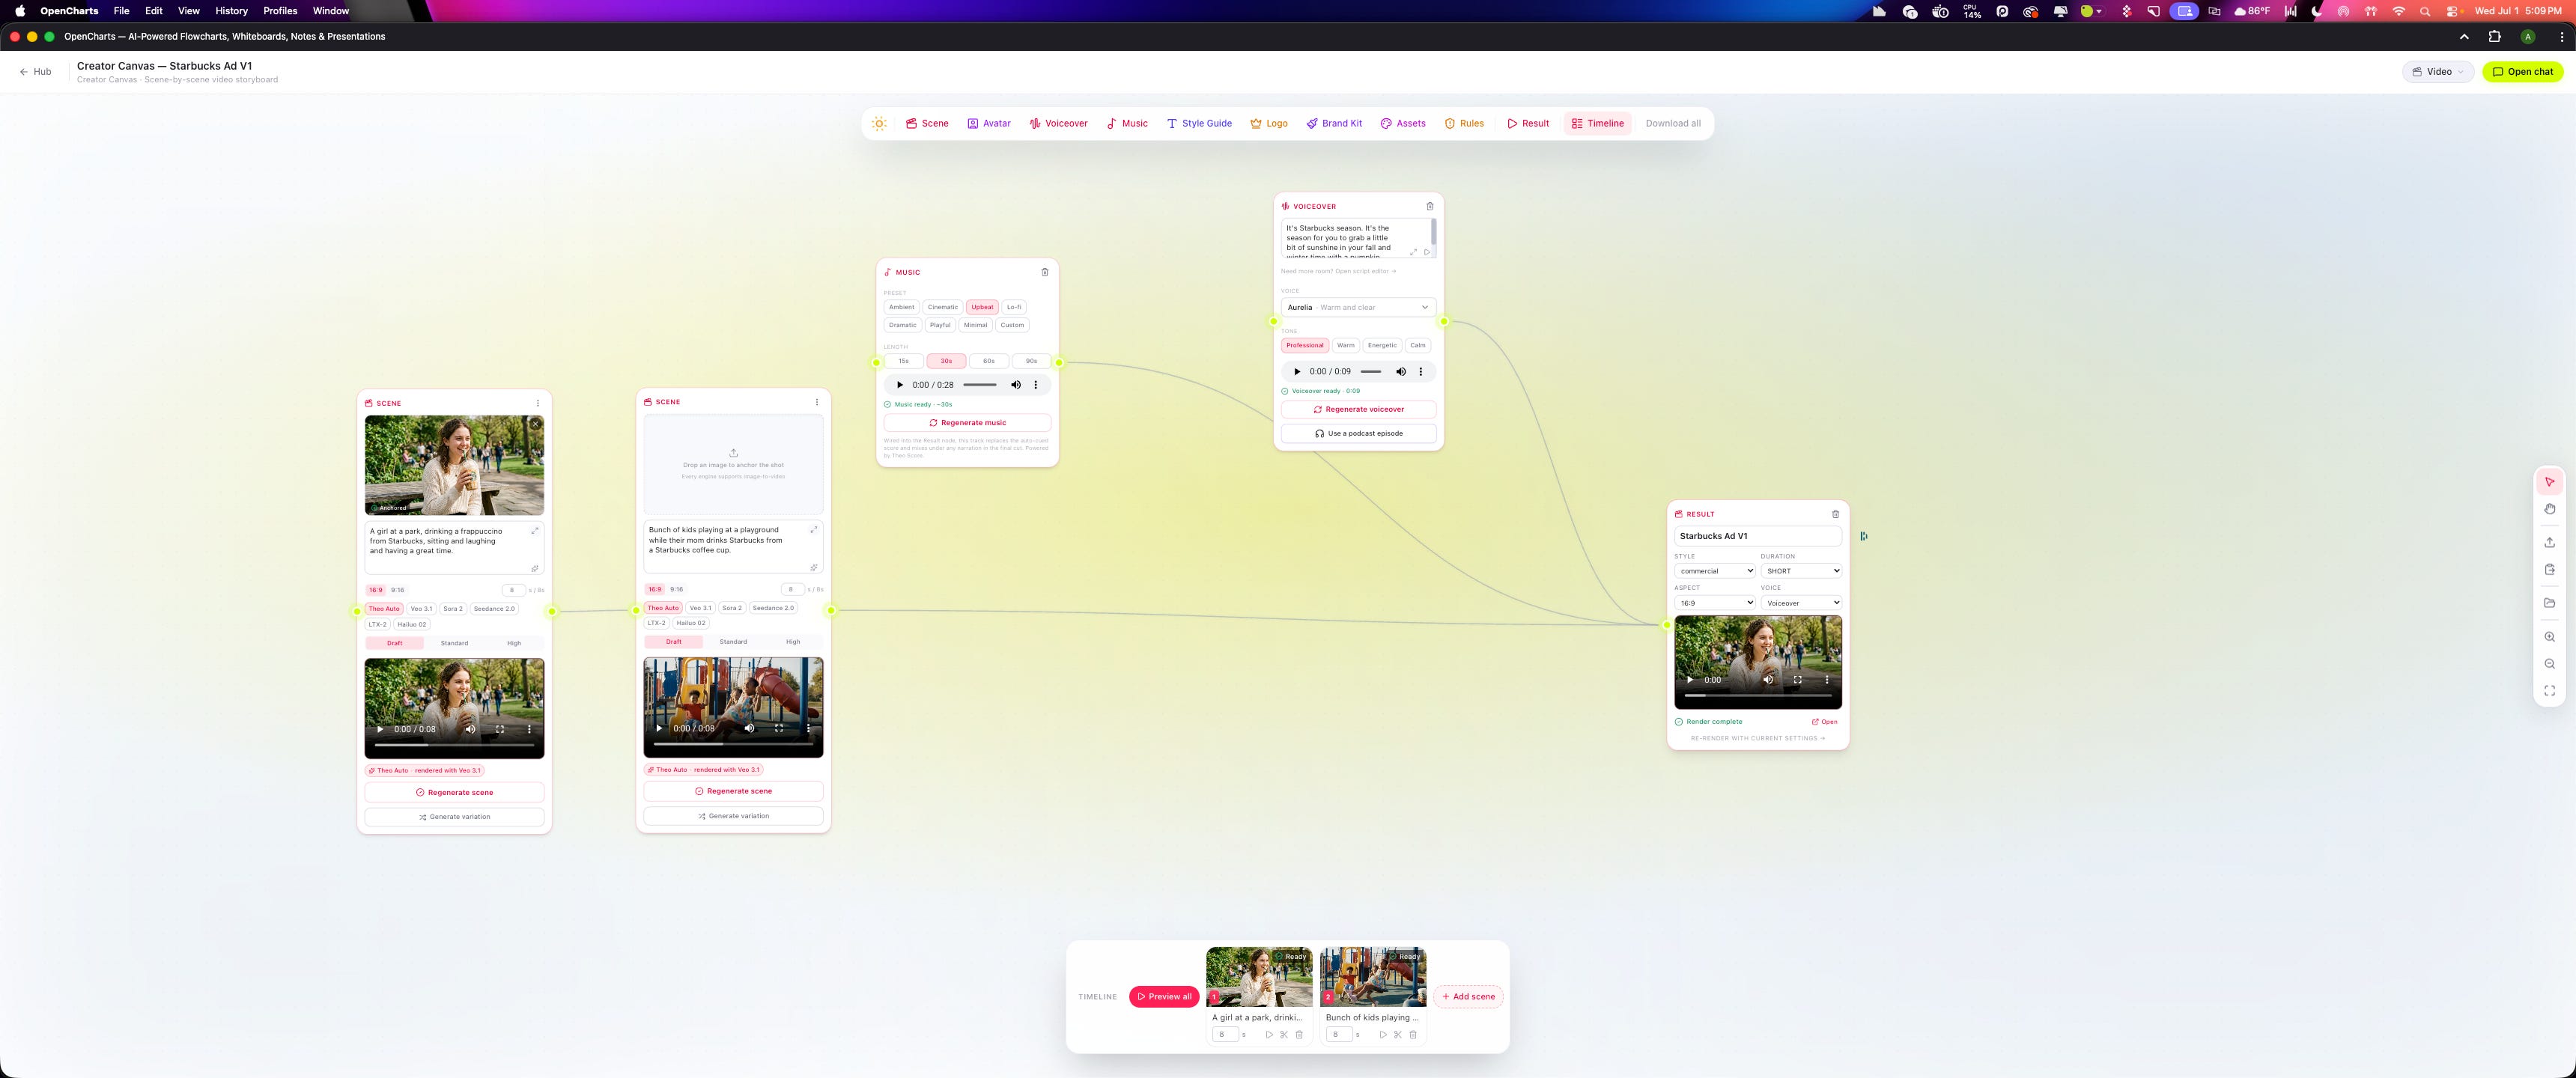Open macOS Spotlight search icon

coord(2424,11)
